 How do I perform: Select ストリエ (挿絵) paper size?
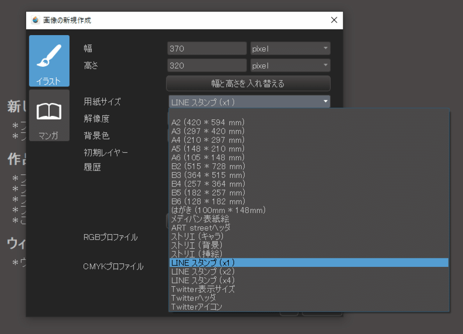point(309,254)
